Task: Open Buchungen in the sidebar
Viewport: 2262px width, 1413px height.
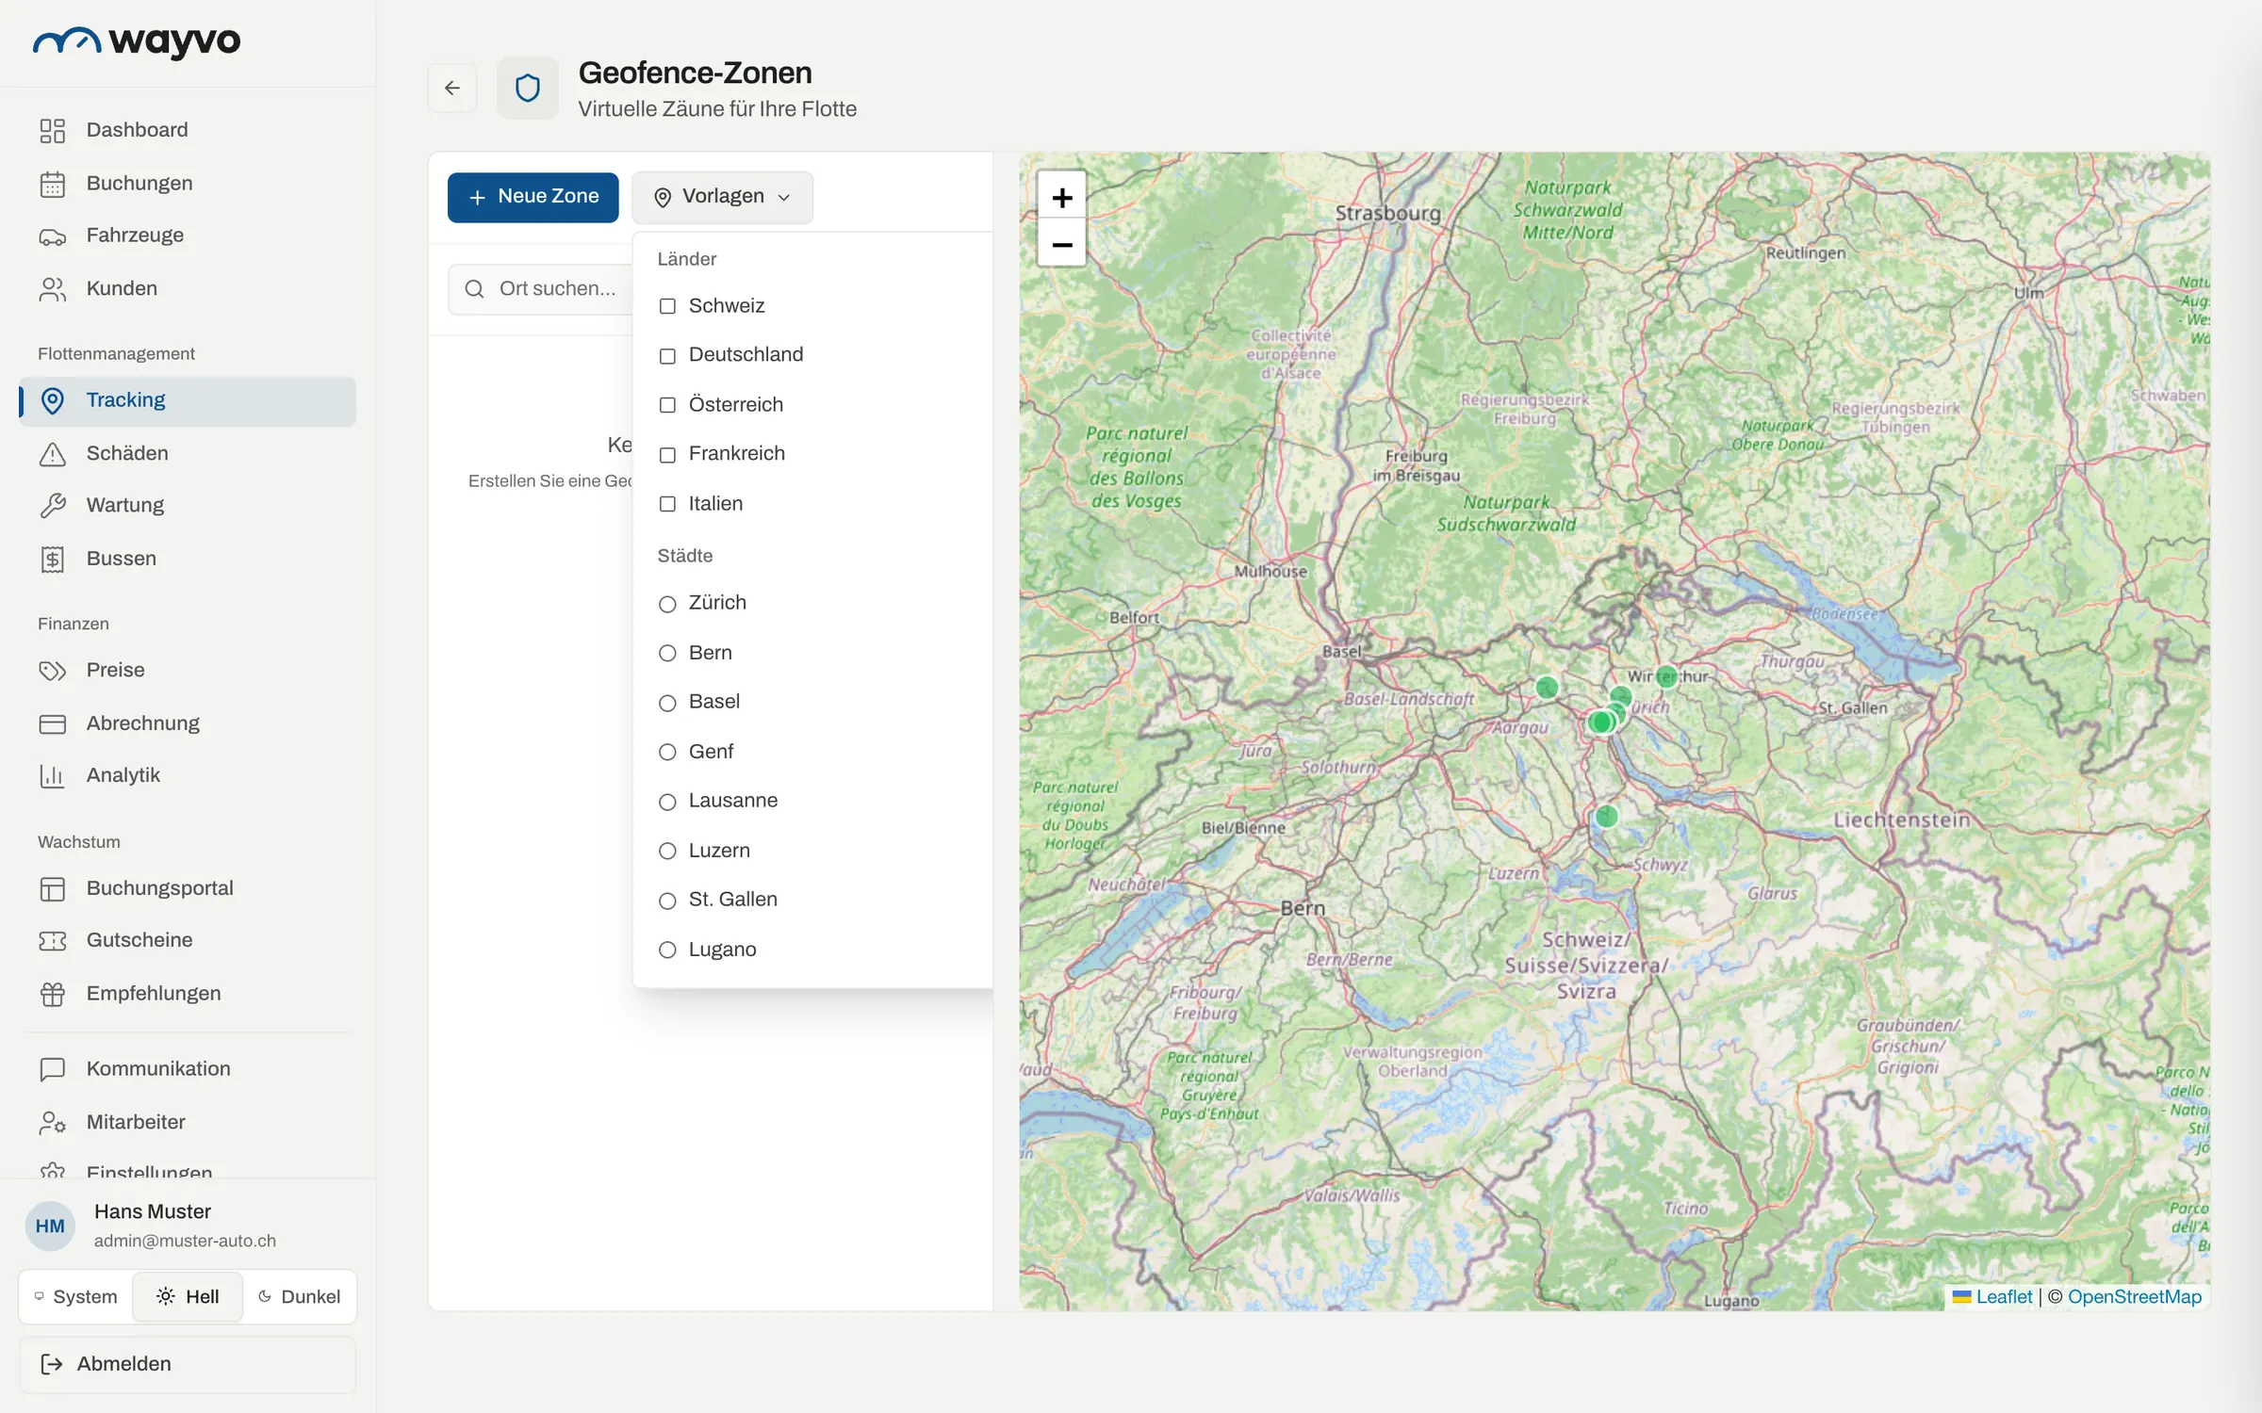Action: tap(188, 183)
